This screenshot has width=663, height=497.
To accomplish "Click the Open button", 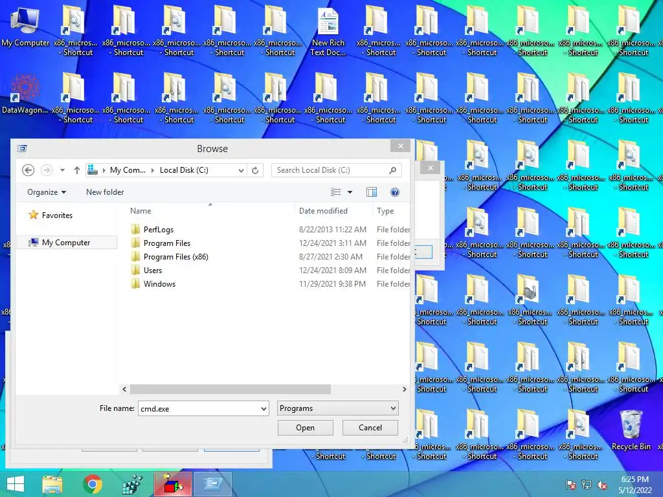I will click(x=306, y=428).
